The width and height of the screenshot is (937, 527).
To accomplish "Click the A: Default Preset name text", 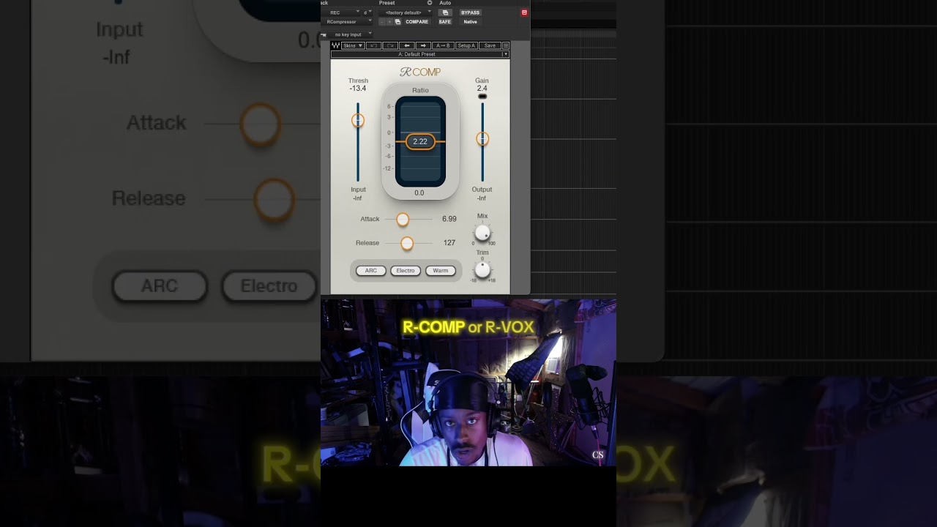I will click(x=417, y=54).
